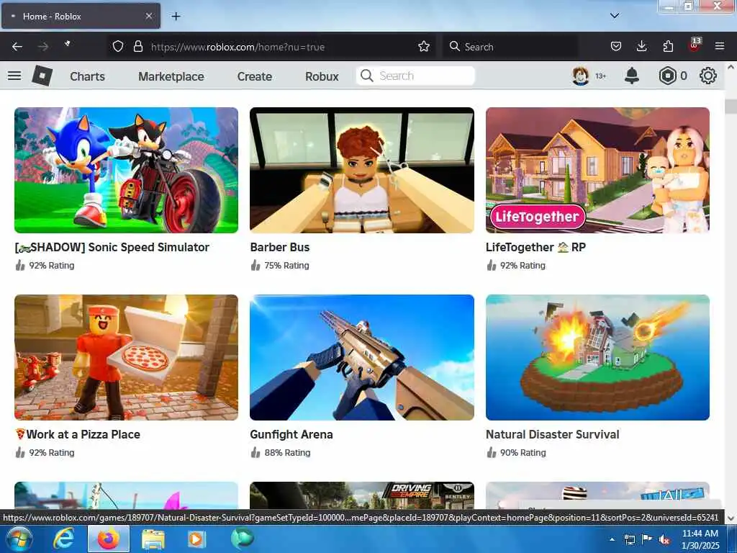Open the Create page
Image resolution: width=737 pixels, height=553 pixels.
tap(254, 76)
